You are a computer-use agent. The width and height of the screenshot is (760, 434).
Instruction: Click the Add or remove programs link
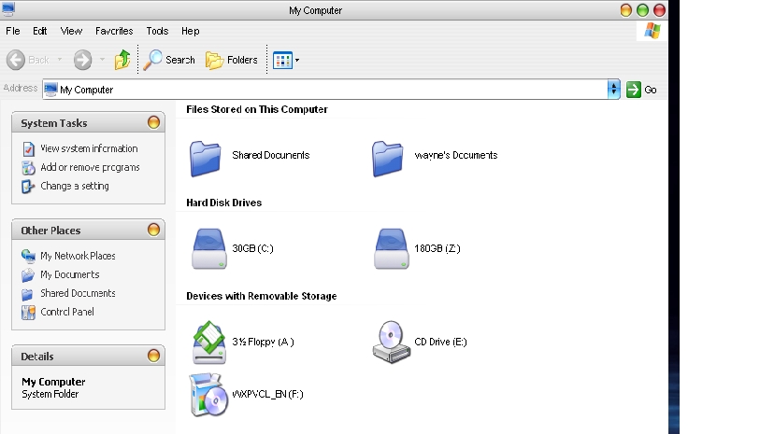(90, 167)
